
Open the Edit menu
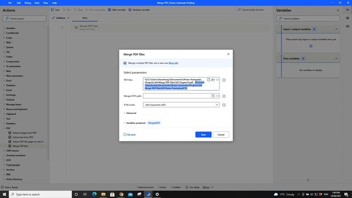tap(19, 3)
